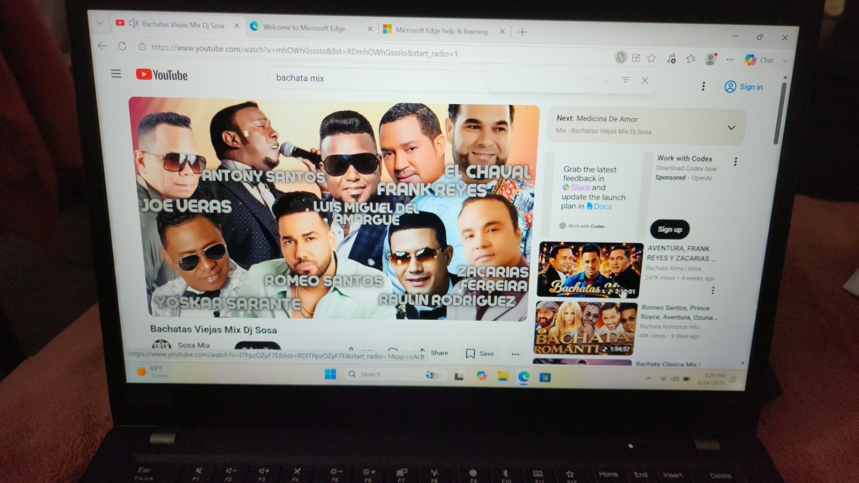Viewport: 859px width, 483px height.
Task: Open the Bachatas Alma Latina video thumbnail
Action: coord(589,269)
